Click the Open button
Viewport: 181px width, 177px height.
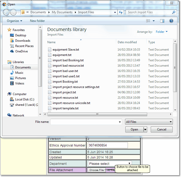(134, 129)
